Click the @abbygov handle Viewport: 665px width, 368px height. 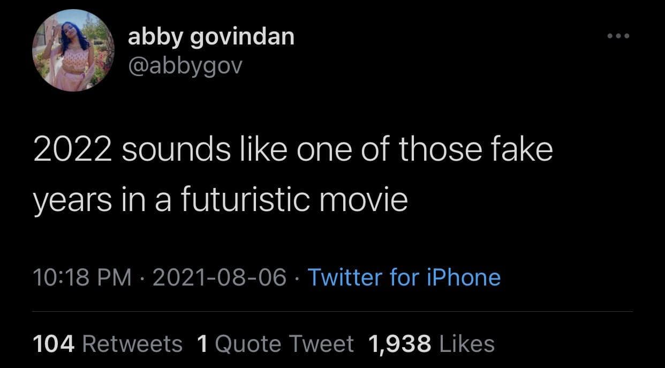click(x=185, y=65)
